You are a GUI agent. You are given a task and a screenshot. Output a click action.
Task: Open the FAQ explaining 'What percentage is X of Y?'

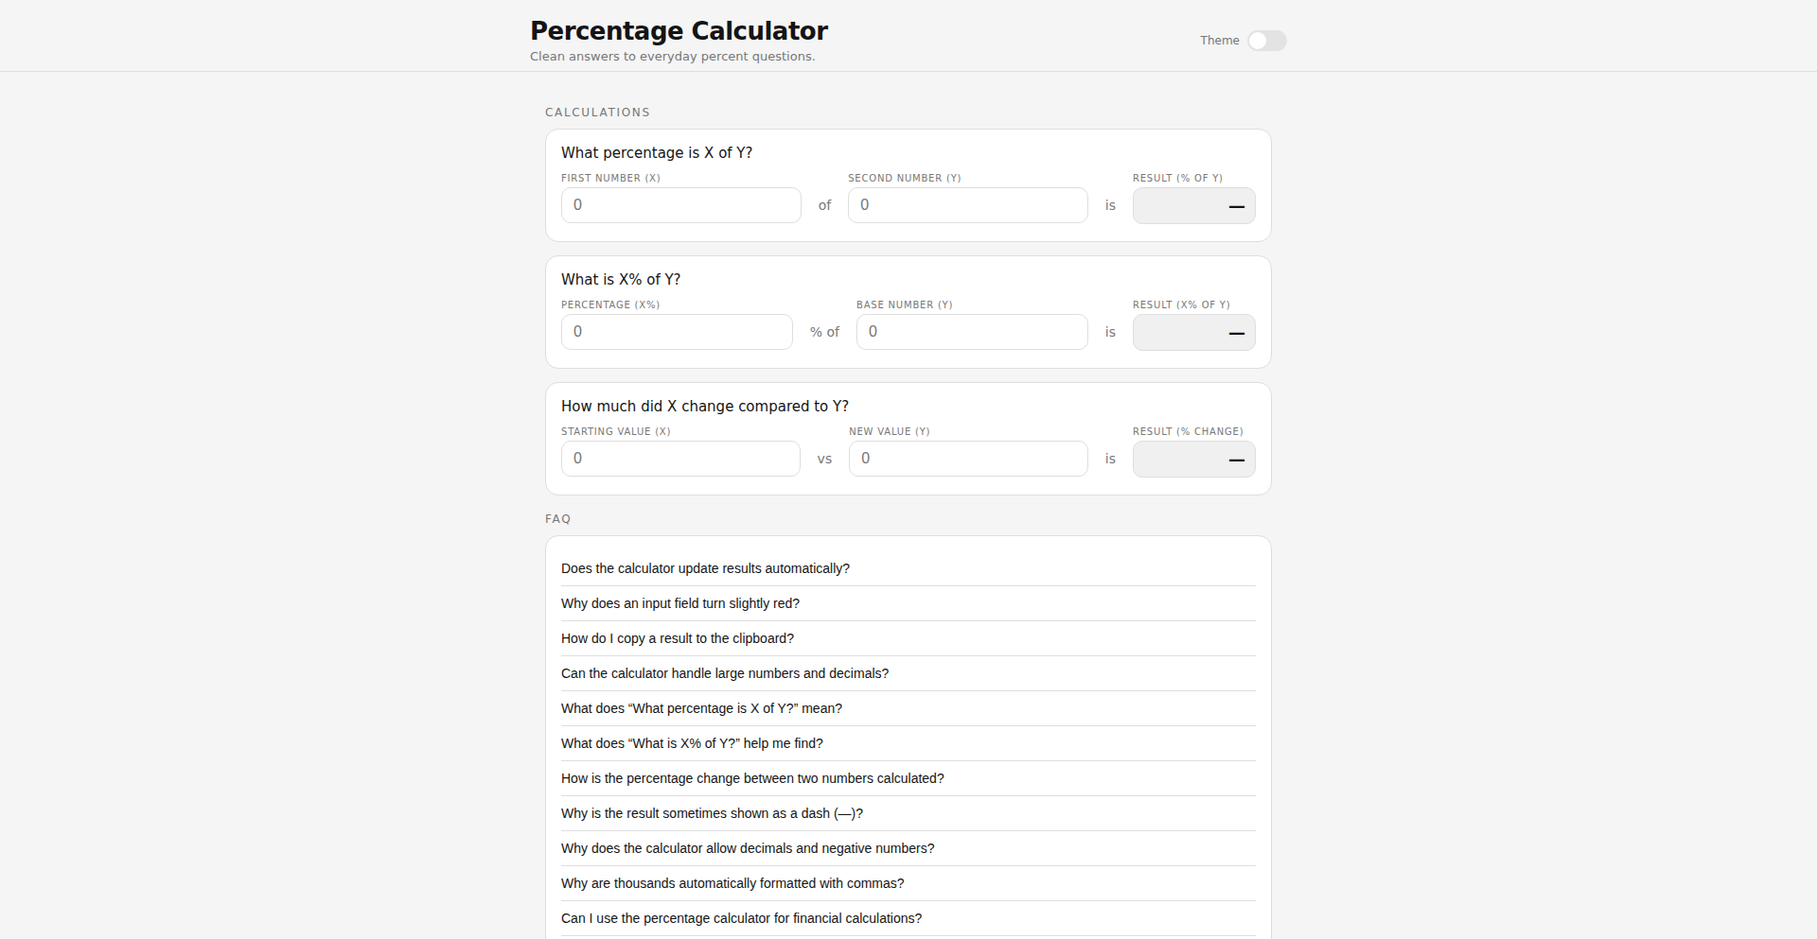(x=701, y=708)
